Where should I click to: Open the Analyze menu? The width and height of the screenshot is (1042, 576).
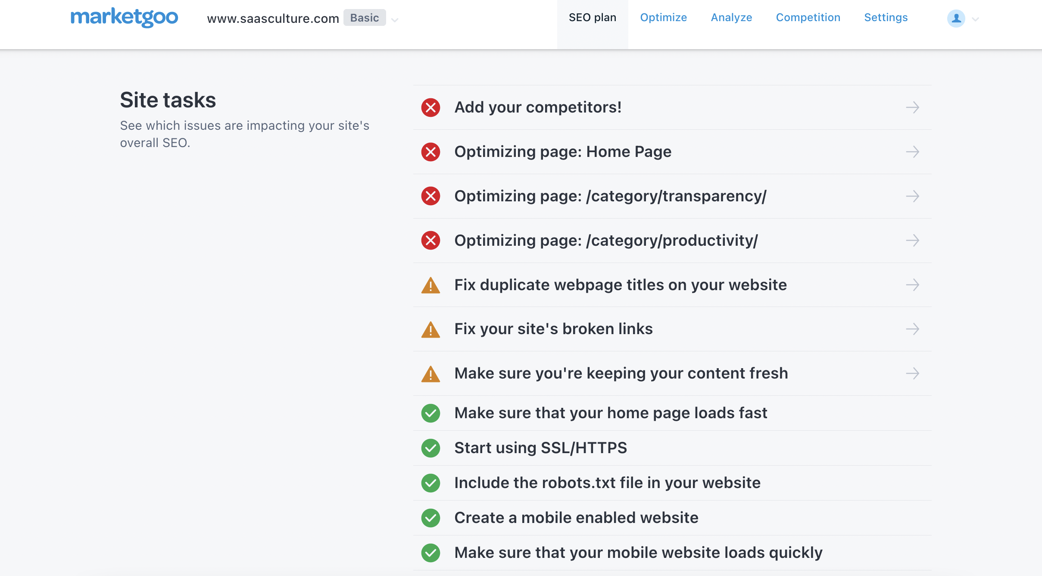(731, 18)
